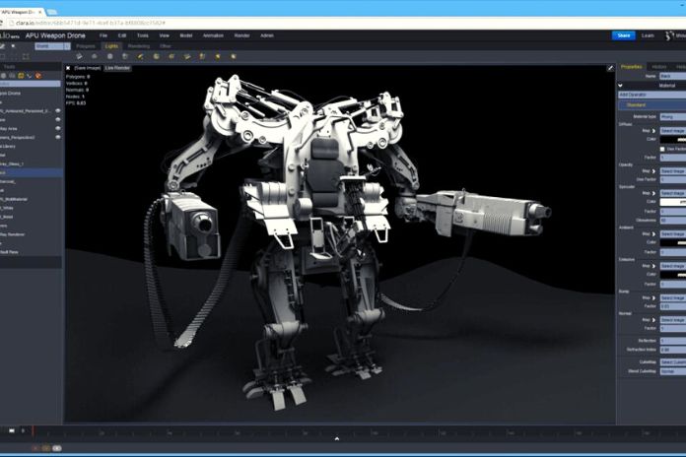
Task: Switch to the Polygons toolbar tab
Action: (86, 46)
